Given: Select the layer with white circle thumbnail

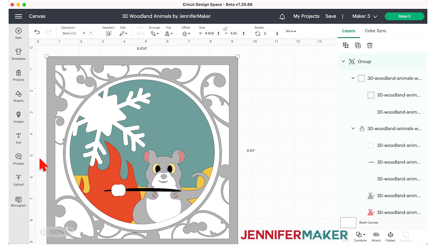Looking at the screenshot, I should pos(394,145).
